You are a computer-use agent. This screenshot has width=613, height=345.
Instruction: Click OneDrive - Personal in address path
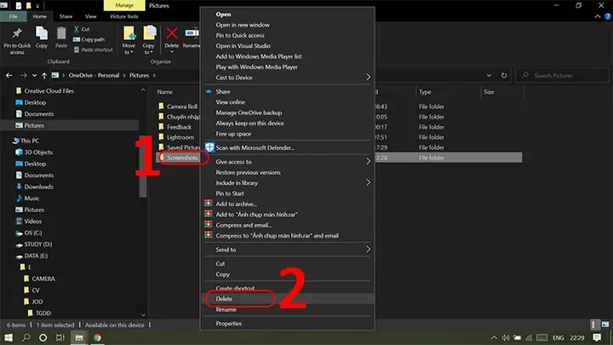point(94,76)
